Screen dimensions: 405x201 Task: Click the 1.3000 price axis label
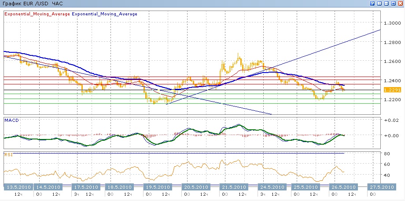coord(391,23)
